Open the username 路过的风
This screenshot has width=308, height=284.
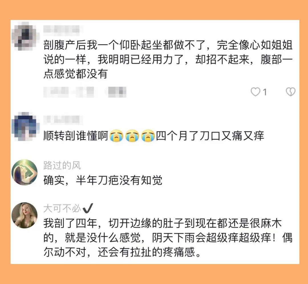(x=62, y=165)
